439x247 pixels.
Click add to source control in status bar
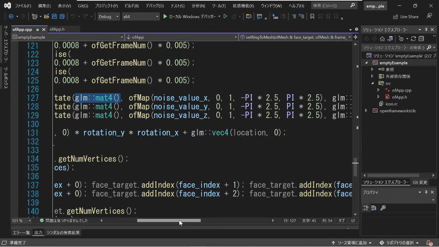352,242
